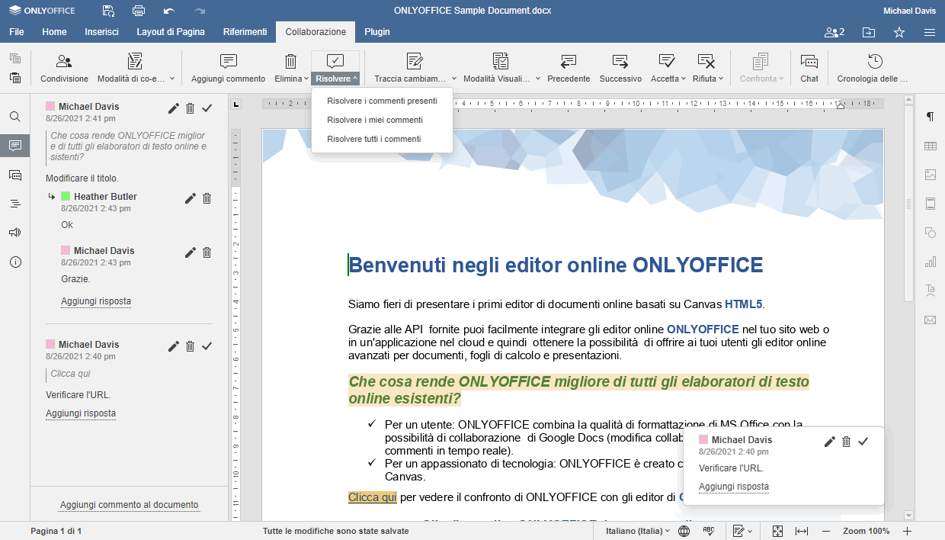Image resolution: width=945 pixels, height=540 pixels.
Task: Mark document as favorite with star
Action: coord(899,32)
